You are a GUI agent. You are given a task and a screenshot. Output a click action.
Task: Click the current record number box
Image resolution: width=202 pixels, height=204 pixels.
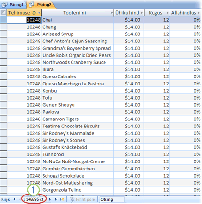pos(33,199)
